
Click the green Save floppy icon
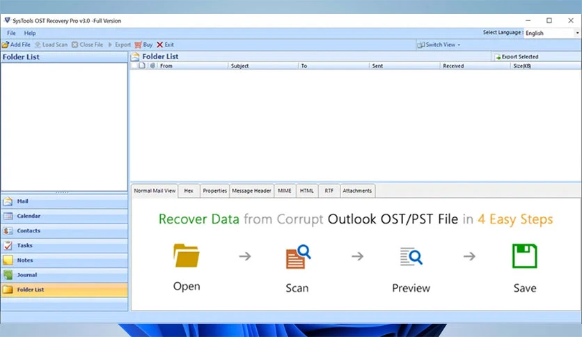pos(524,256)
